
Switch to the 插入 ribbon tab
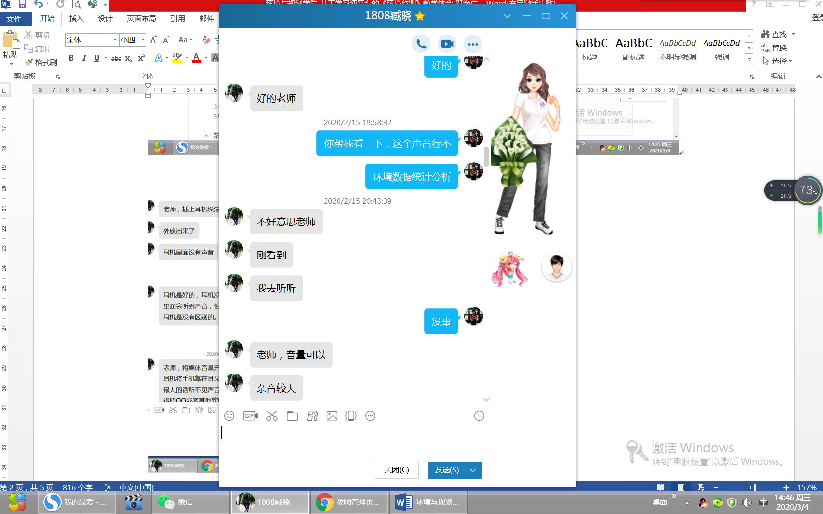(x=76, y=19)
